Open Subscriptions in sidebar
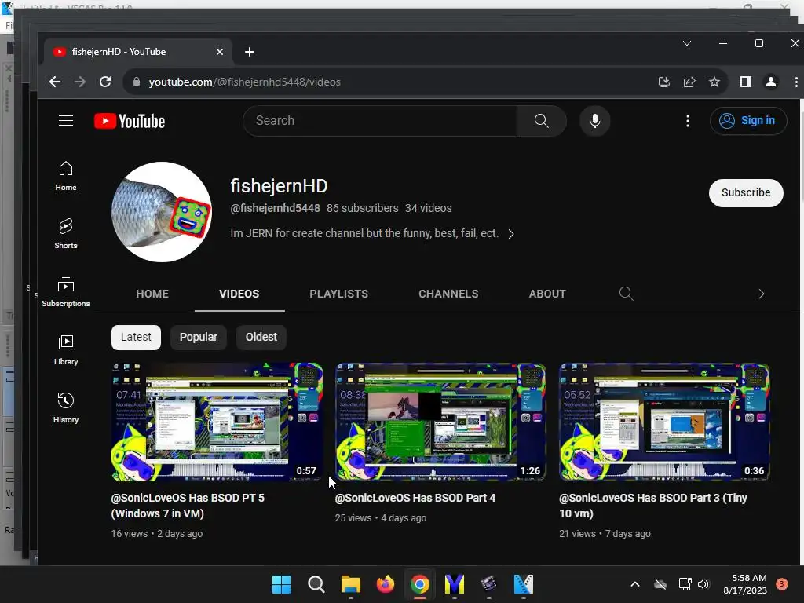Screen dimensions: 804x603 pyautogui.click(x=66, y=292)
